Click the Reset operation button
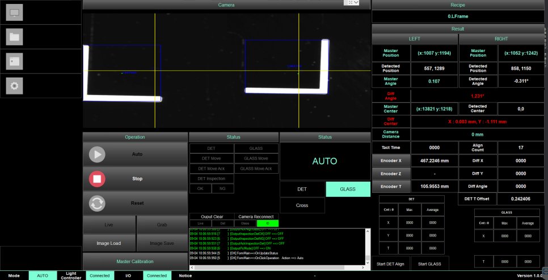Screen dimensions: 548x280 (135, 203)
